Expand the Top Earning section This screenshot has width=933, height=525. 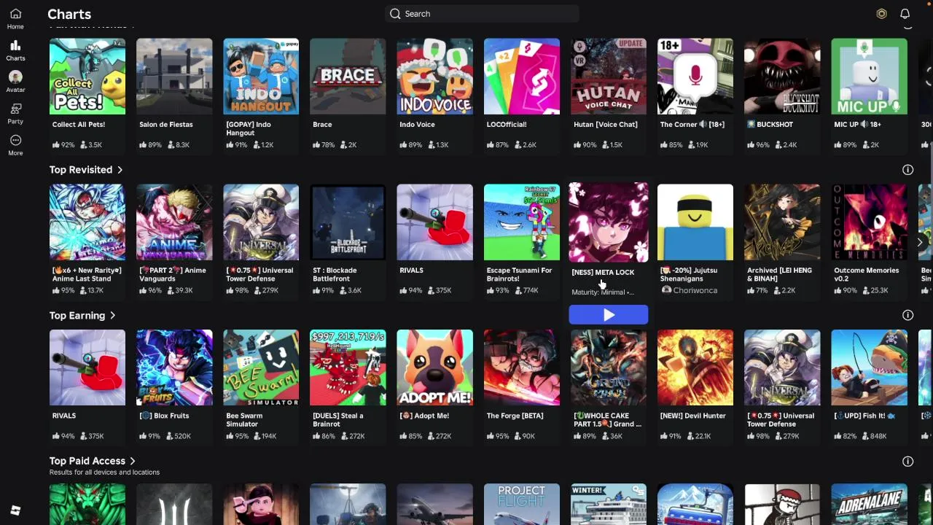[112, 316]
